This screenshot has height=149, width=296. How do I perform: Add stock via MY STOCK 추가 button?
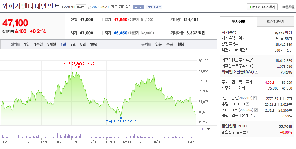click(x=262, y=7)
